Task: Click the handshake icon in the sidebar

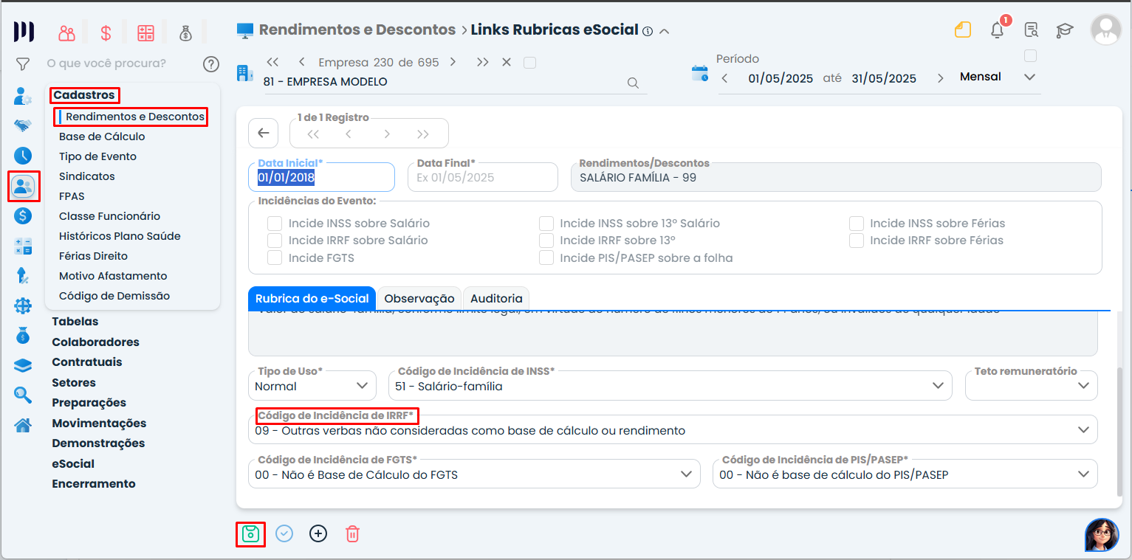Action: [23, 125]
